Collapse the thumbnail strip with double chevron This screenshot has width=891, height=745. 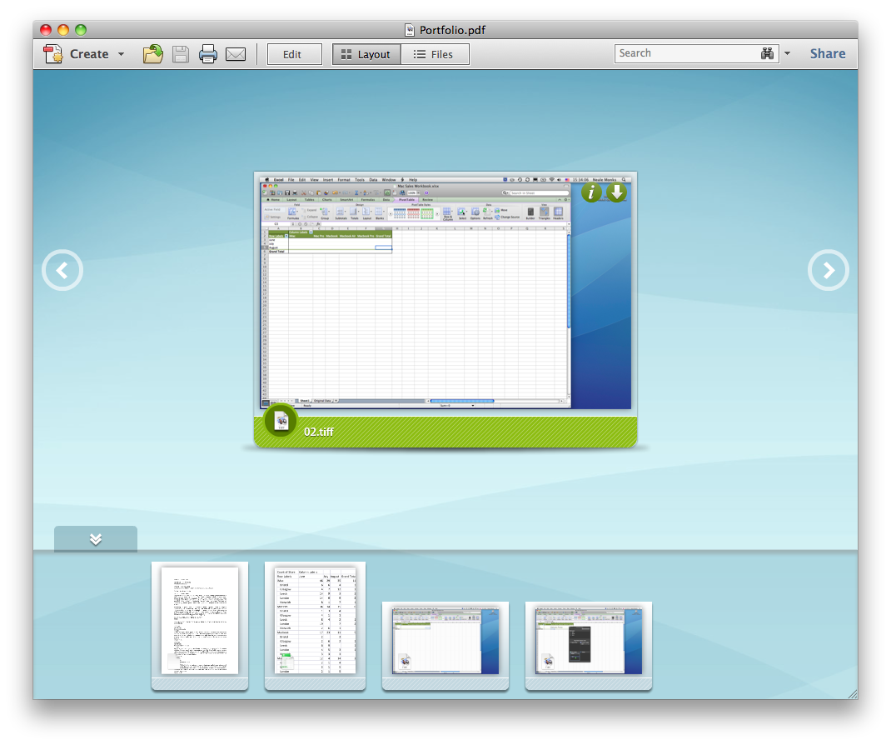[x=96, y=539]
